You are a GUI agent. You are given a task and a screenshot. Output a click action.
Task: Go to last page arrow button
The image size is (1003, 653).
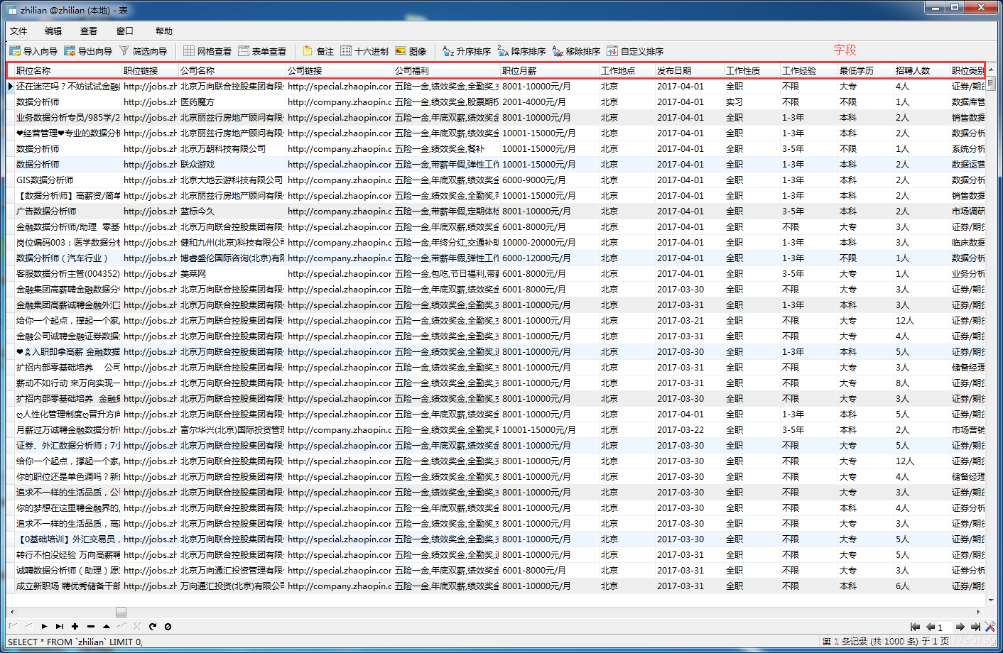(975, 627)
